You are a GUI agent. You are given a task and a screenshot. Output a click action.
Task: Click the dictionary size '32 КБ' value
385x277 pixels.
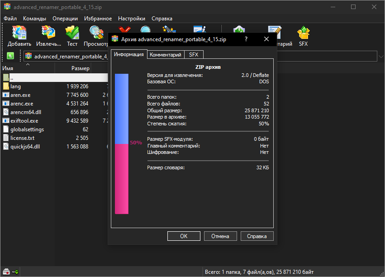pyautogui.click(x=262, y=167)
